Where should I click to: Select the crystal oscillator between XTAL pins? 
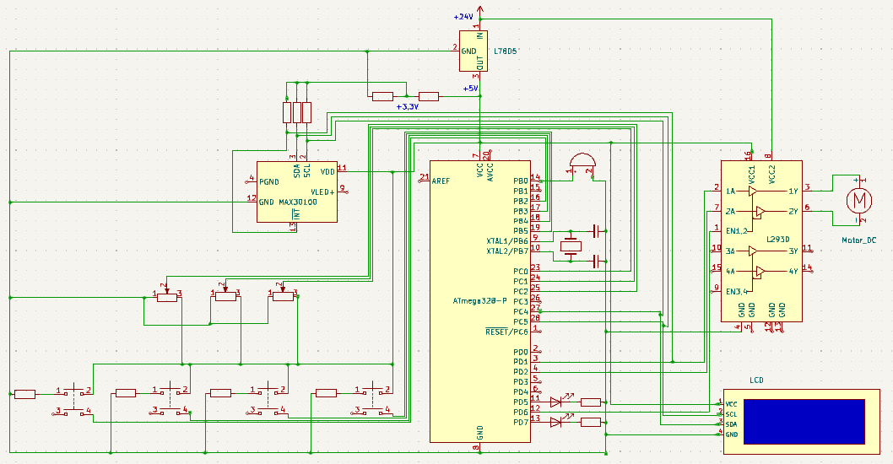coord(572,245)
